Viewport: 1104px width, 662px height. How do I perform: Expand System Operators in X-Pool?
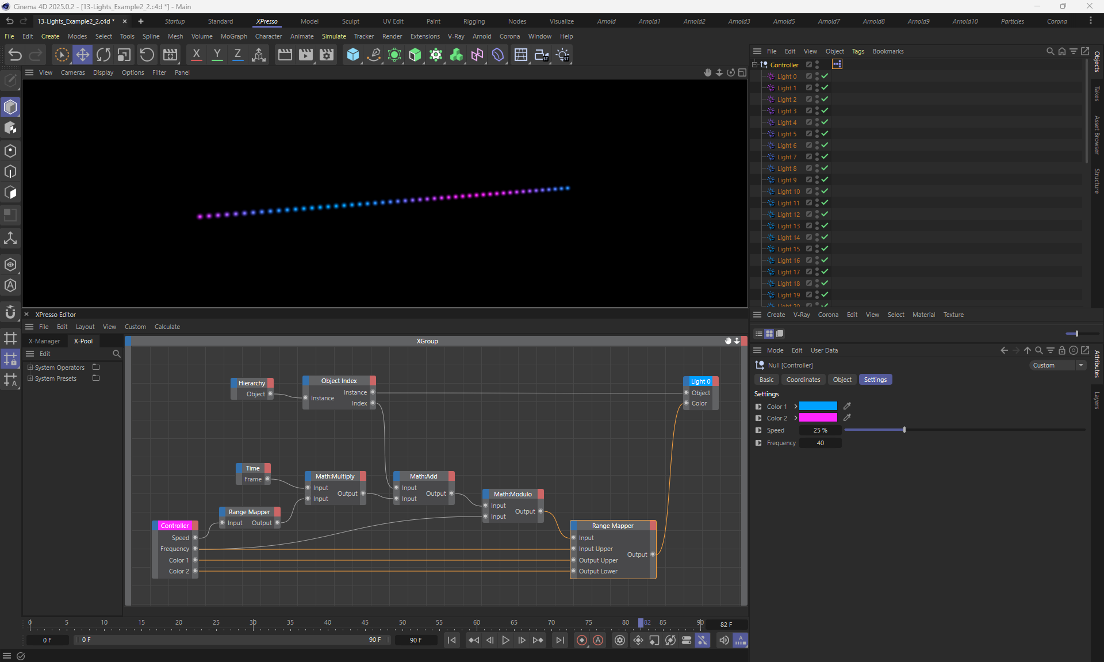pos(30,368)
